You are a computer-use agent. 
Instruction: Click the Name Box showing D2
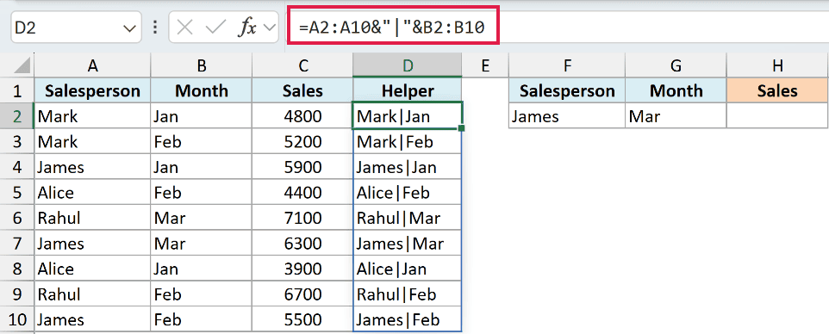click(76, 28)
